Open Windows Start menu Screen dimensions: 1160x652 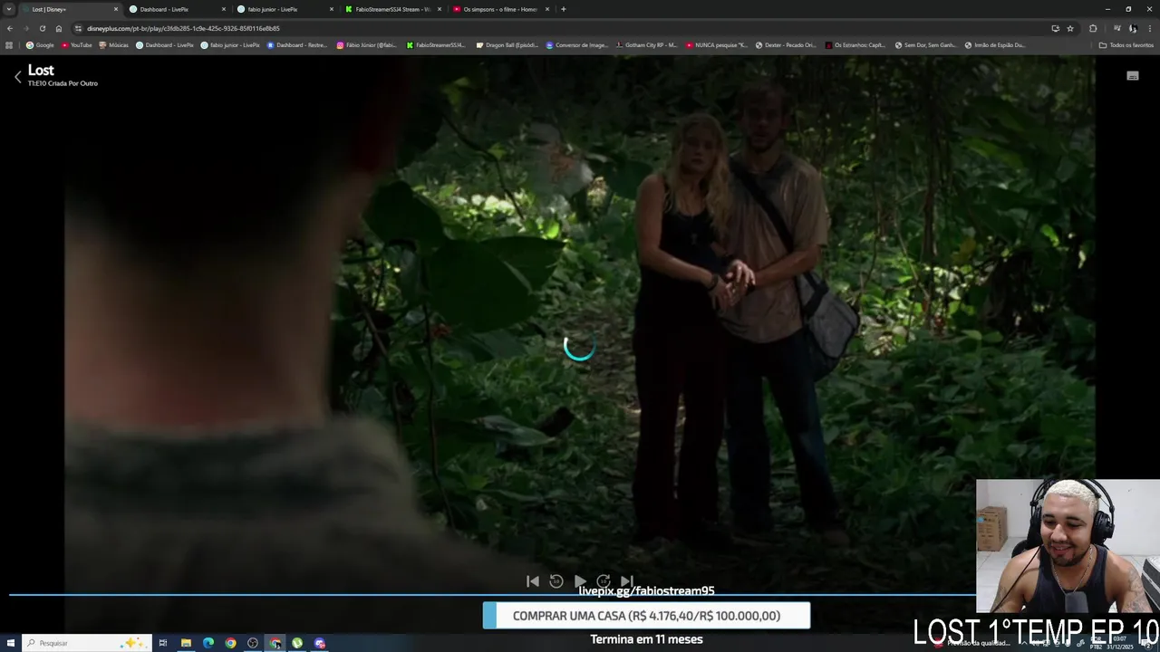10,643
